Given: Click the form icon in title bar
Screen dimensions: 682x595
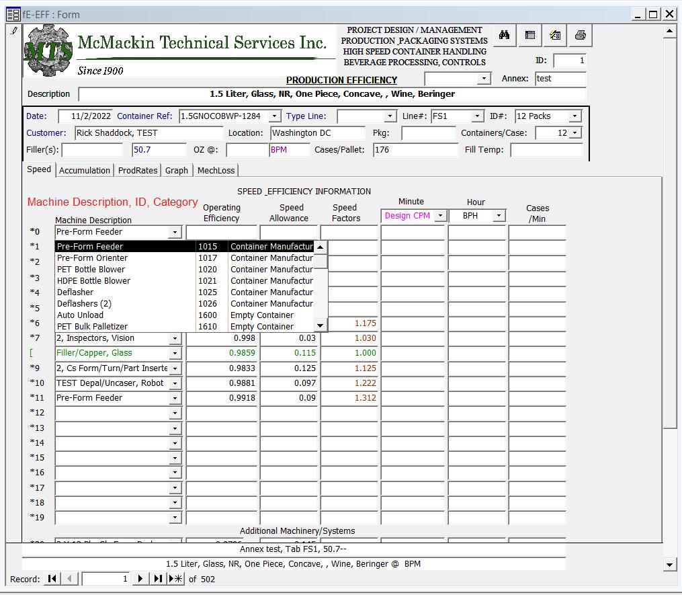Looking at the screenshot, I should (13, 15).
